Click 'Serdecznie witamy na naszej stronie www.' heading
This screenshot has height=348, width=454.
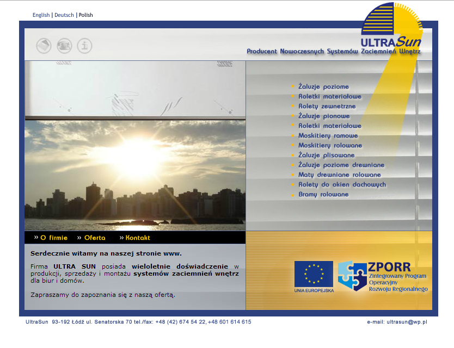pos(106,254)
